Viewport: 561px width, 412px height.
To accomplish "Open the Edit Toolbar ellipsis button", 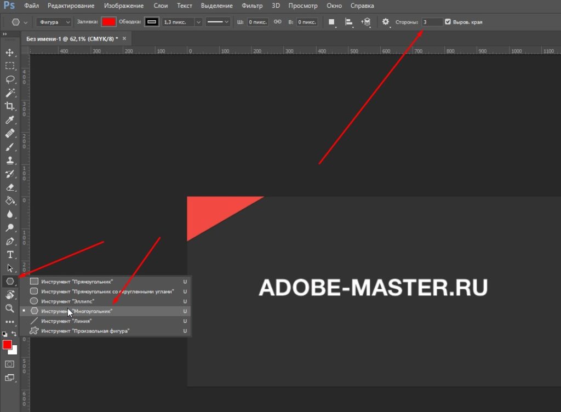I will [x=10, y=322].
